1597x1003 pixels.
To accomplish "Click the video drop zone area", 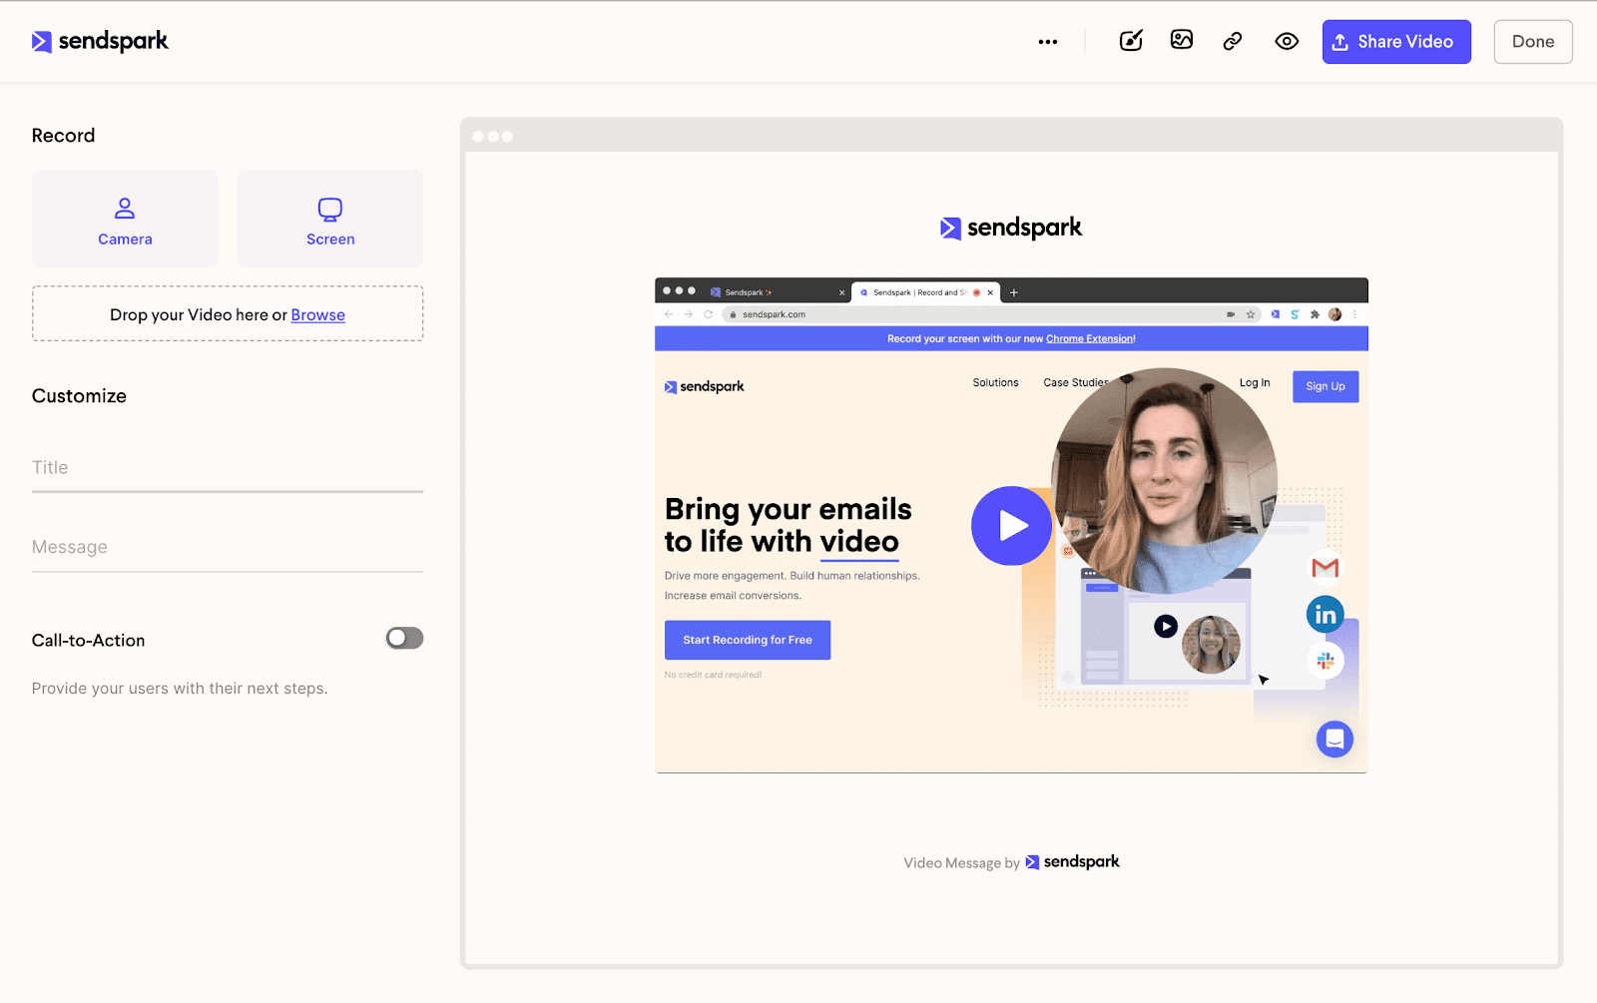I will (228, 313).
